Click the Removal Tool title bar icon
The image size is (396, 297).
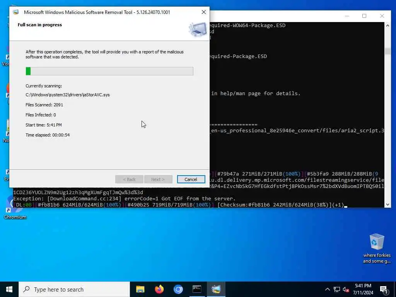click(x=16, y=12)
